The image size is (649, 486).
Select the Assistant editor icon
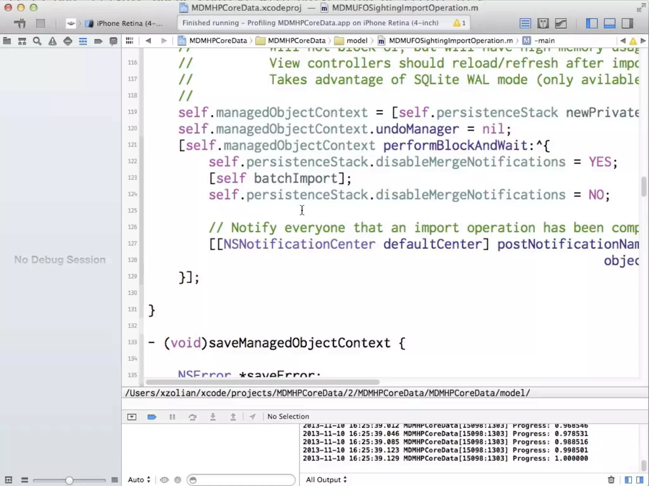[x=543, y=23]
